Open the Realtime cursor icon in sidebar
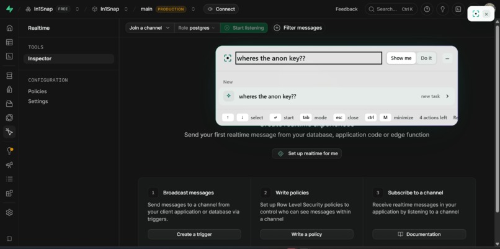The height and width of the screenshot is (249, 500). coord(9,132)
